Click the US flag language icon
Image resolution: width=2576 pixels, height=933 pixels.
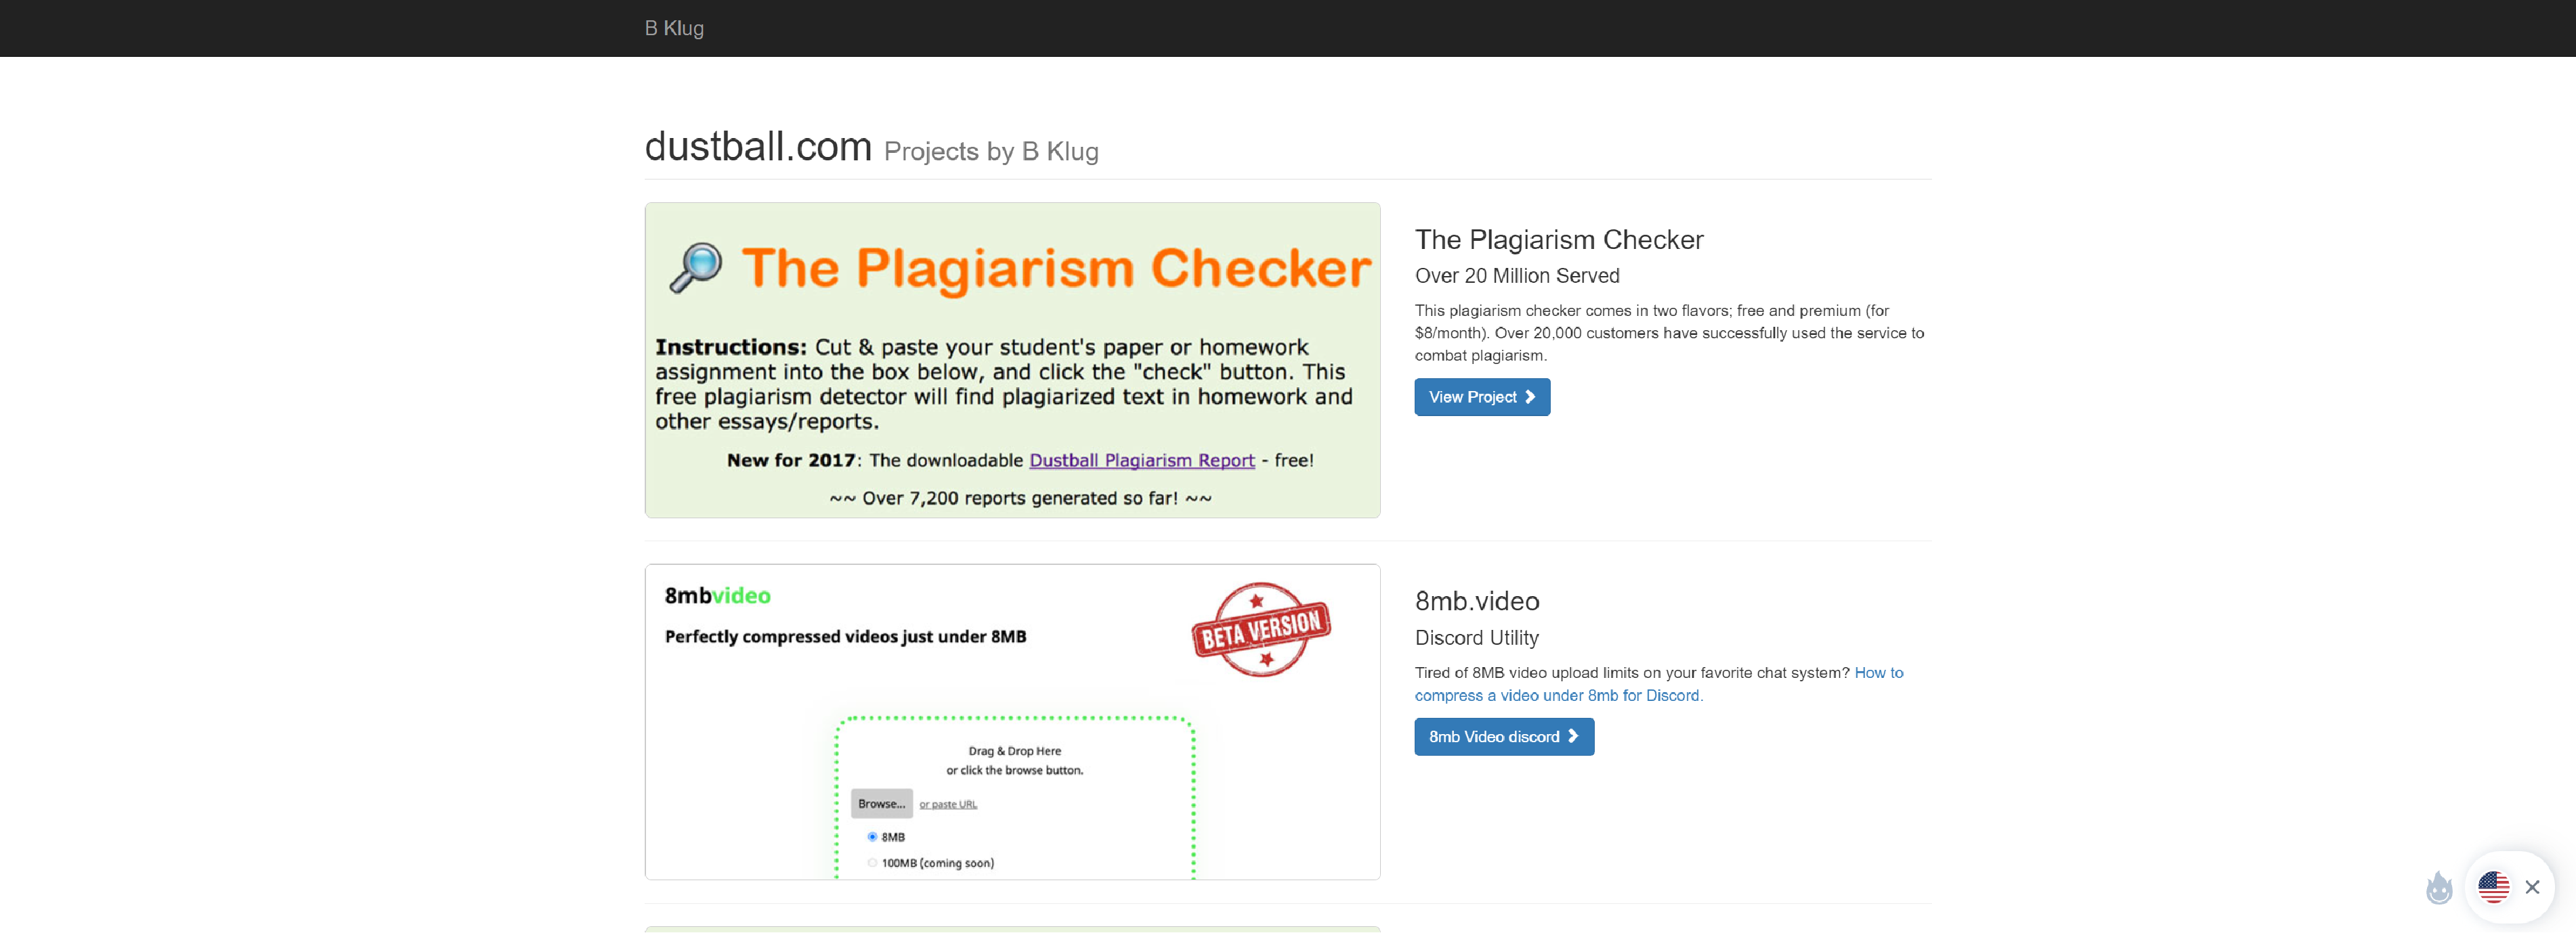click(x=2493, y=886)
